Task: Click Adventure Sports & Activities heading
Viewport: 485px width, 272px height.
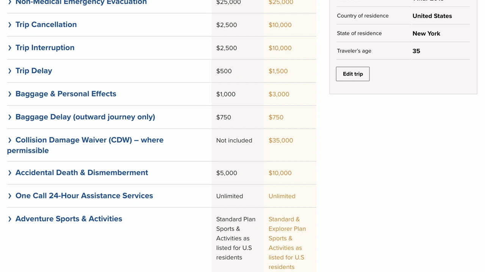Action: click(x=69, y=219)
